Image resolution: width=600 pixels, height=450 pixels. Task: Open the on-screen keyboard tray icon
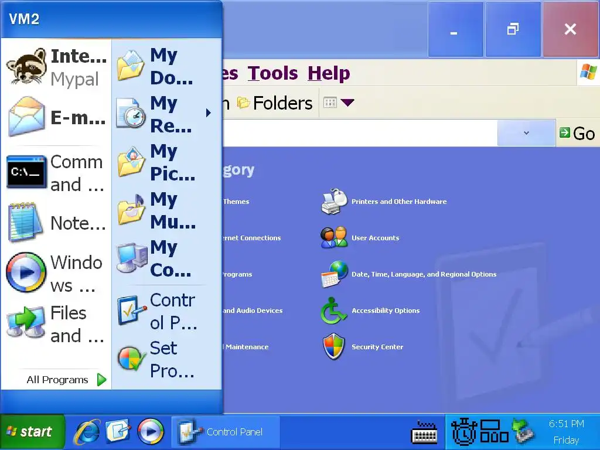(424, 432)
